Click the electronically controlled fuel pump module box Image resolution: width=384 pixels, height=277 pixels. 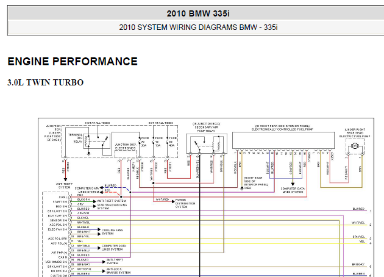click(283, 140)
